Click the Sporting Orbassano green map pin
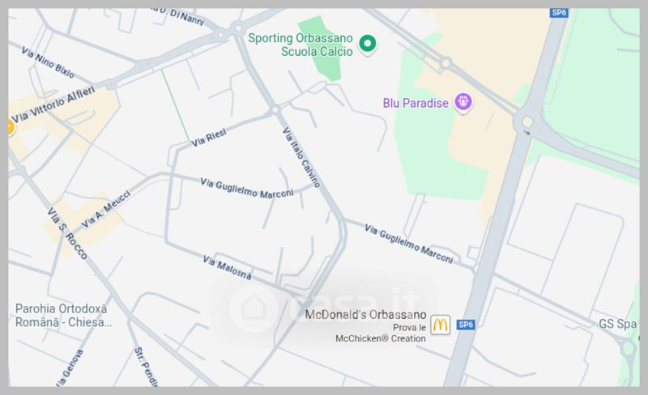This screenshot has height=395, width=648. (x=367, y=45)
